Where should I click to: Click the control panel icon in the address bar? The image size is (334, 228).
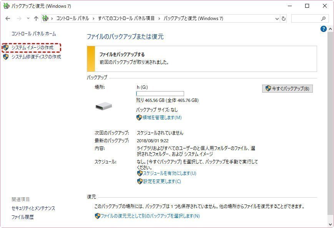point(45,18)
